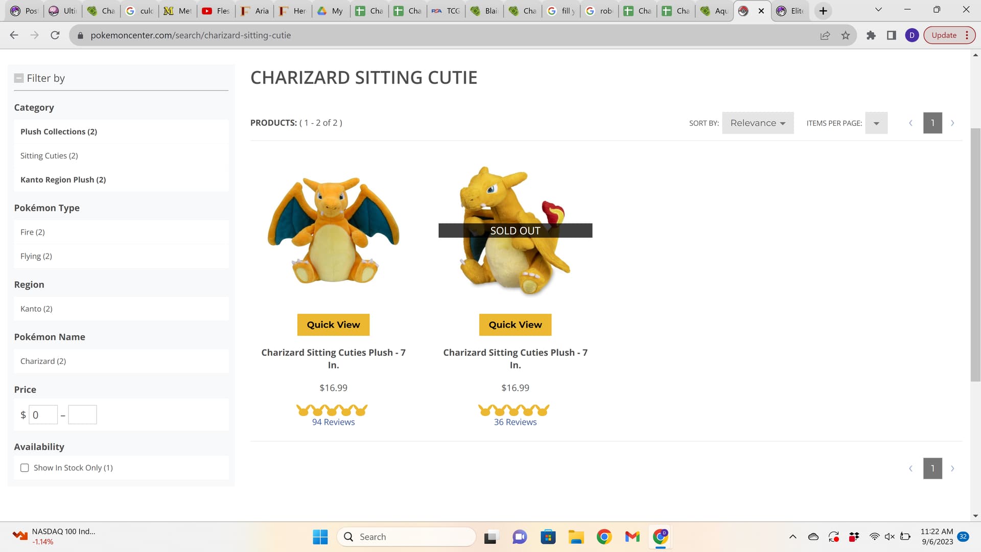
Task: Enable Show In Stock Only checkbox
Action: 25,468
